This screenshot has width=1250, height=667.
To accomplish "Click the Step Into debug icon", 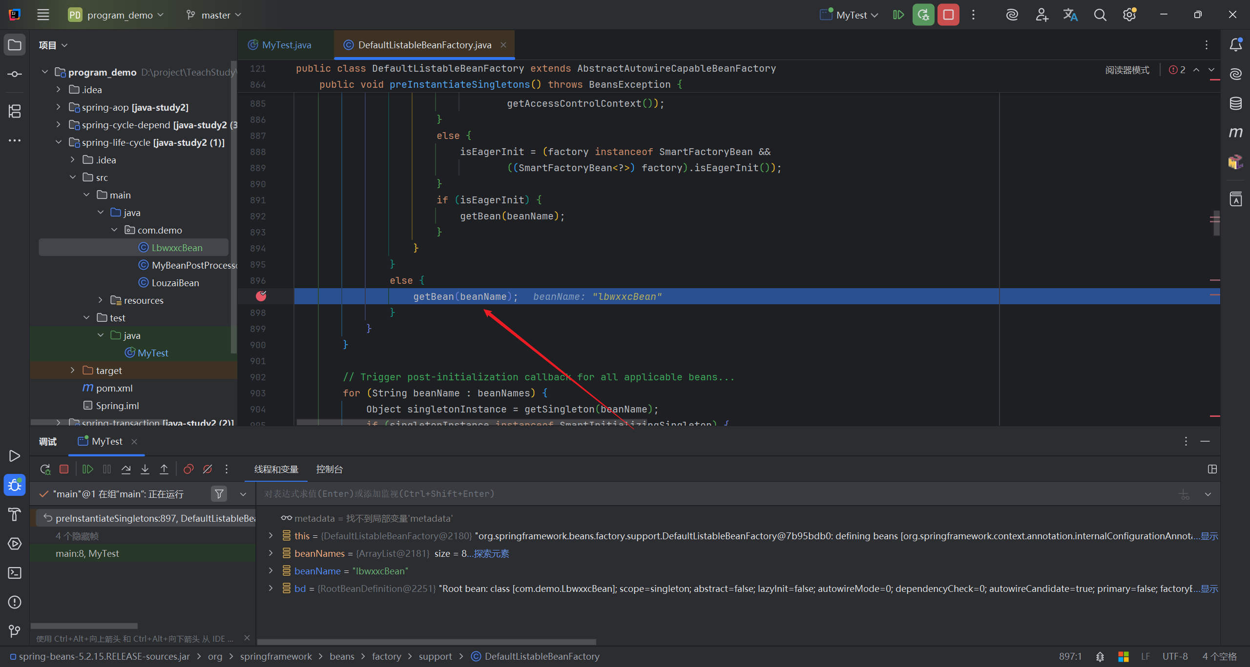I will pyautogui.click(x=145, y=469).
